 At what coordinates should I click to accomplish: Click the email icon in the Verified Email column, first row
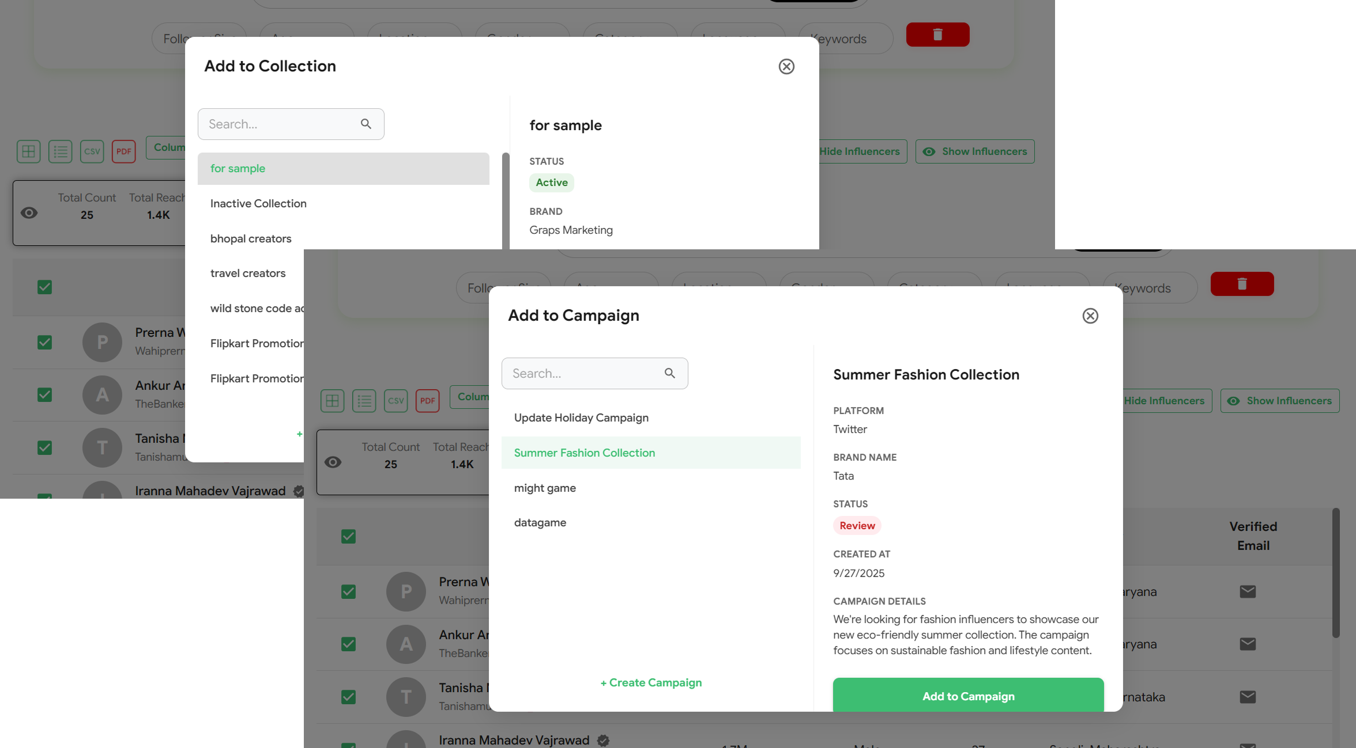click(1247, 591)
